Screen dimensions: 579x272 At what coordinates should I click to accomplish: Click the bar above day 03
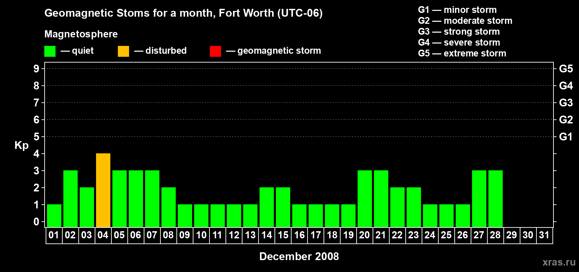coord(87,207)
